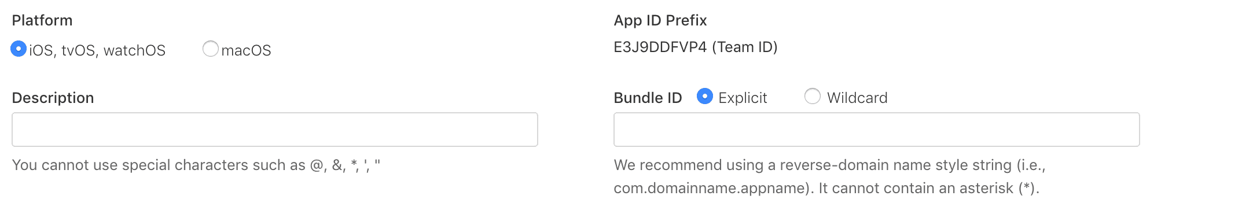
Task: Click the E3J9DDFVP4 prefix value
Action: (660, 47)
